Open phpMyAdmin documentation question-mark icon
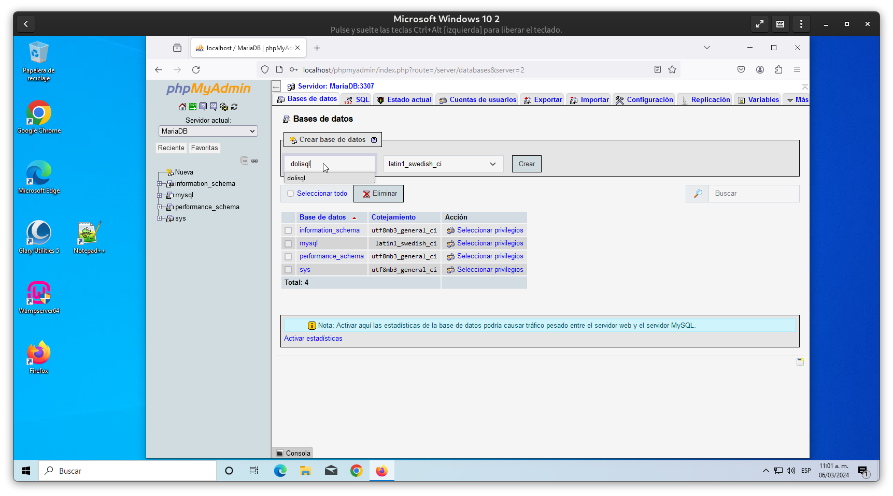The height and width of the screenshot is (496, 893). point(203,107)
